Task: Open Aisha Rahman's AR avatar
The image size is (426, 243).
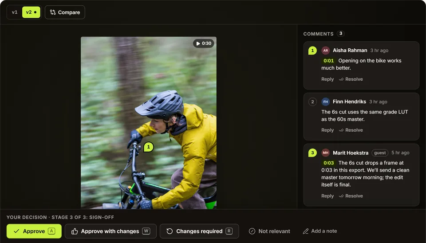Action: click(325, 51)
